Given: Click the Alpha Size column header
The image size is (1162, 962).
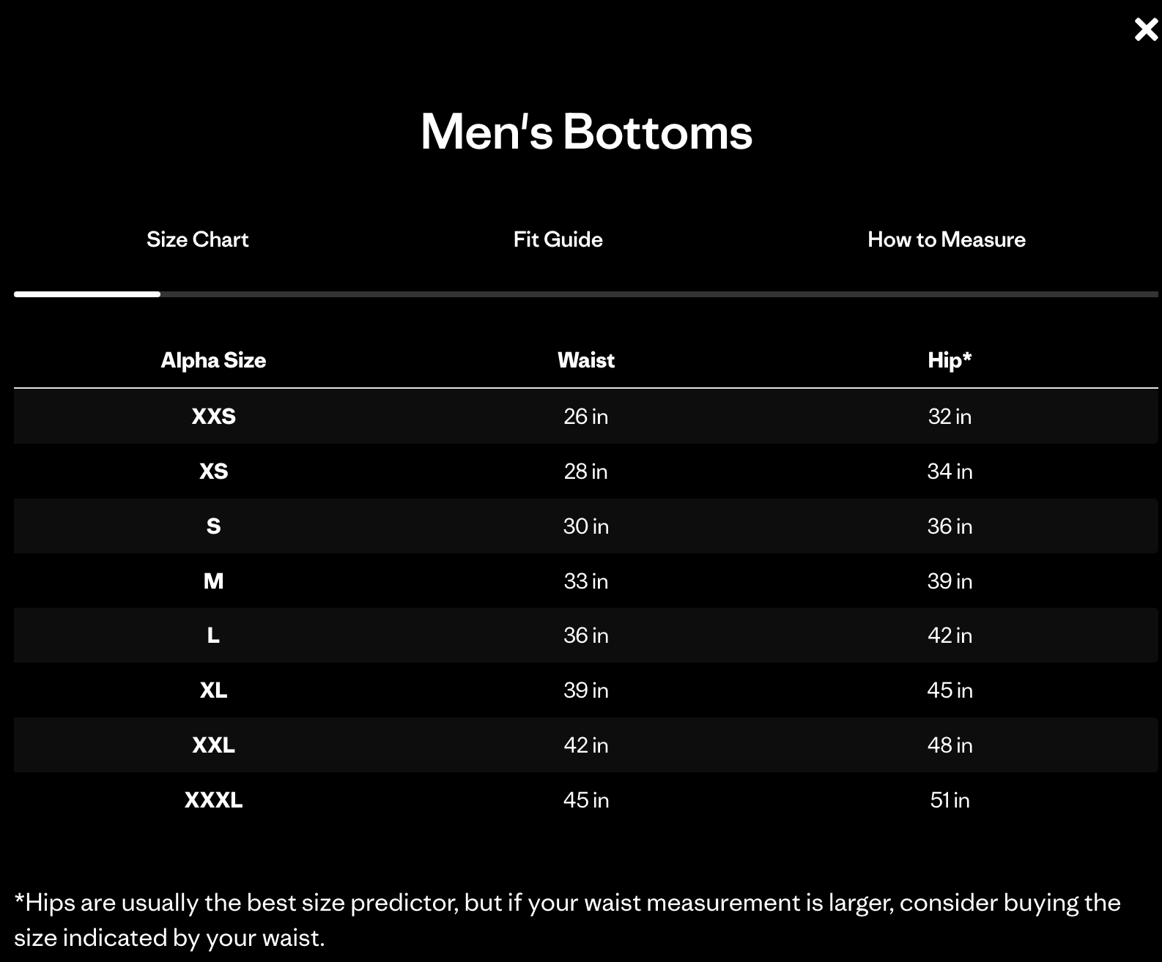Looking at the screenshot, I should (213, 360).
